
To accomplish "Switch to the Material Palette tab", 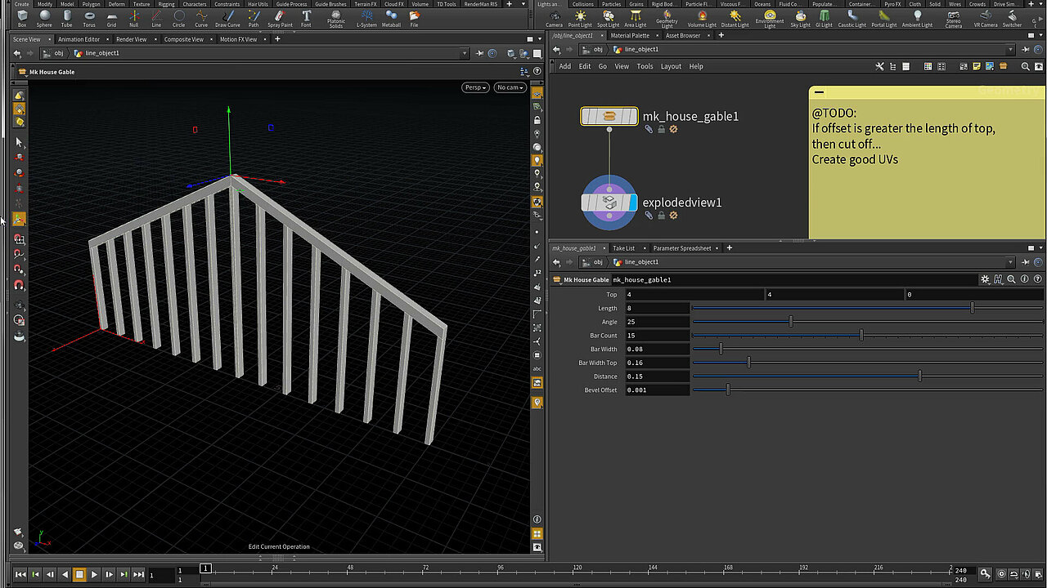I will (630, 36).
